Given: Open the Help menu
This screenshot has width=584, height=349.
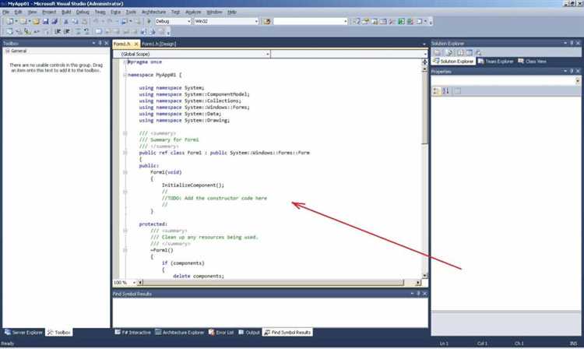Looking at the screenshot, I should (x=232, y=12).
